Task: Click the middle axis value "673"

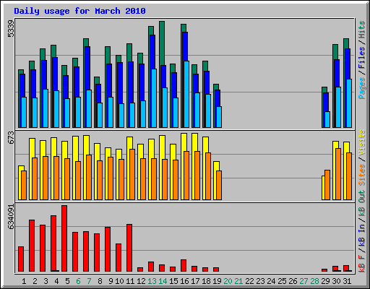Action: point(11,137)
